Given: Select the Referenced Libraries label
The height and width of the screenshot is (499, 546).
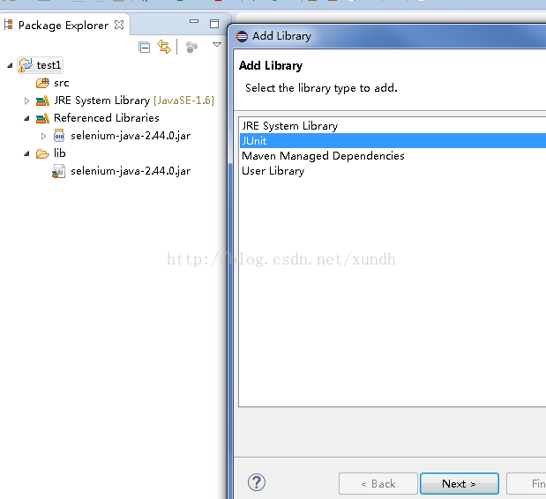Looking at the screenshot, I should (x=107, y=118).
